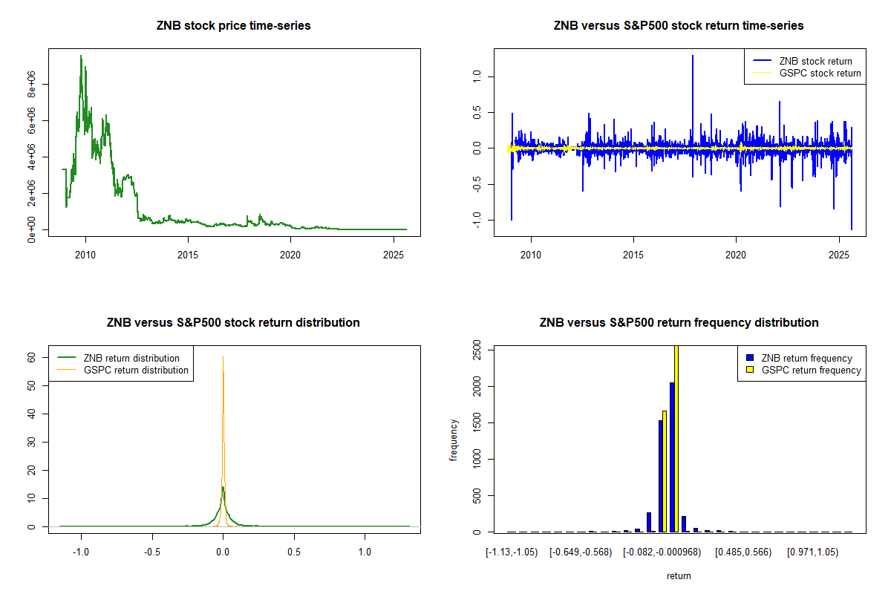This screenshot has width=891, height=594.
Task: Click the tallest yellow bar in the histogram
Action: click(x=676, y=438)
